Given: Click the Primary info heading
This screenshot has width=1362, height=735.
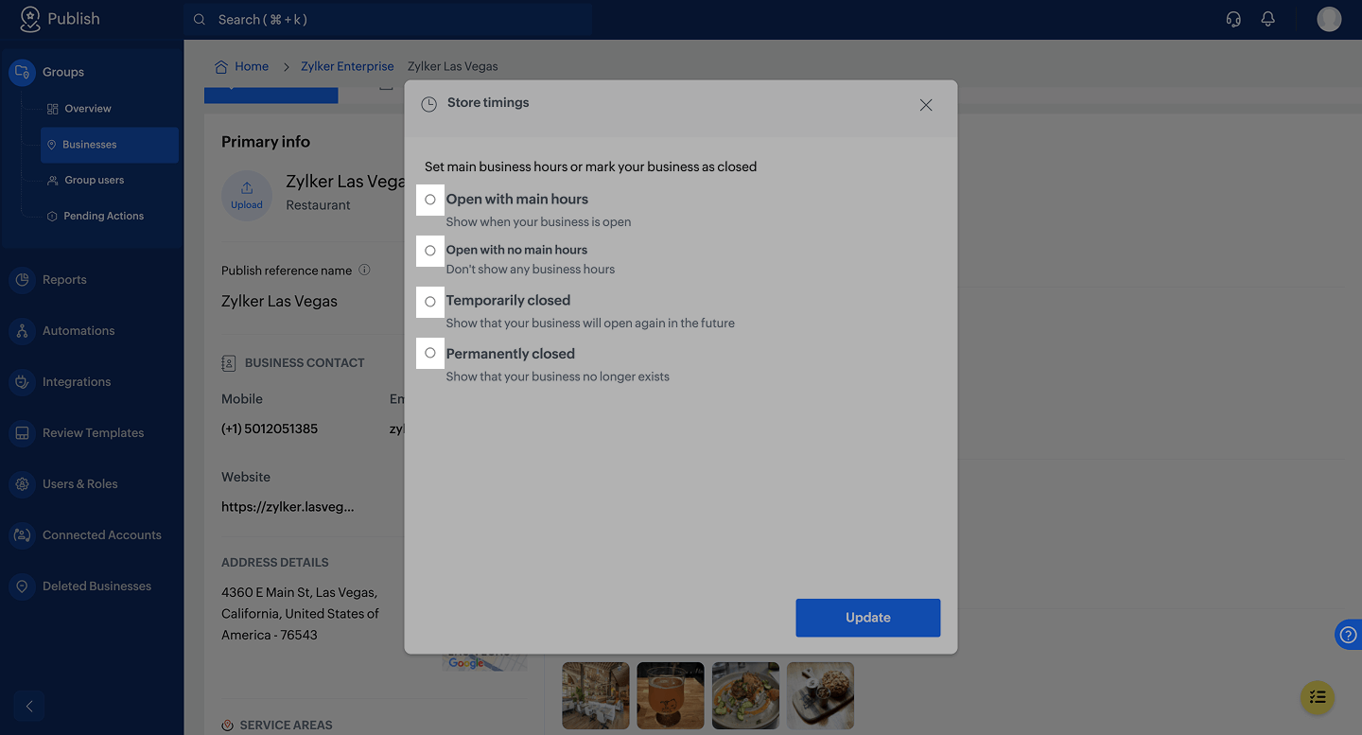Looking at the screenshot, I should (266, 142).
